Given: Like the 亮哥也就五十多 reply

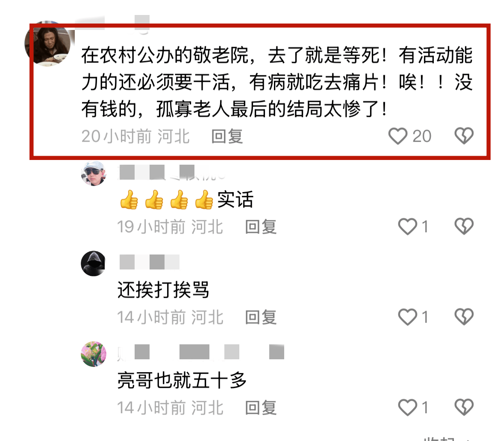Looking at the screenshot, I should pyautogui.click(x=408, y=408).
